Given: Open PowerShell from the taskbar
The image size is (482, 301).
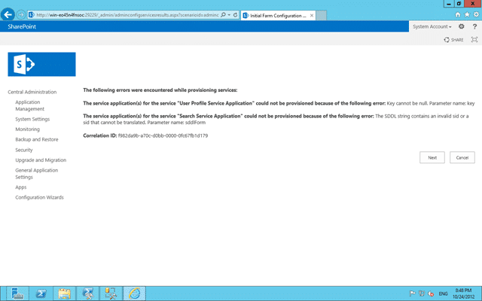Looking at the screenshot, I should (41, 293).
